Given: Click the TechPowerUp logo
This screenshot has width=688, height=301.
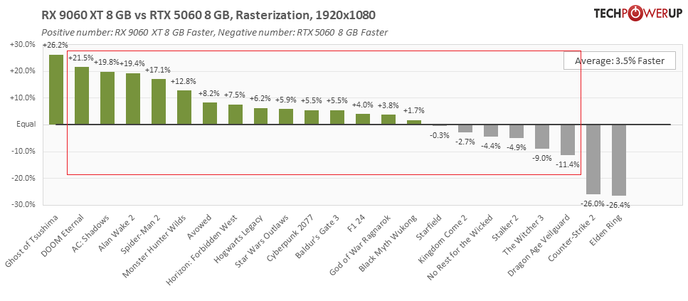Looking at the screenshot, I should (x=637, y=14).
